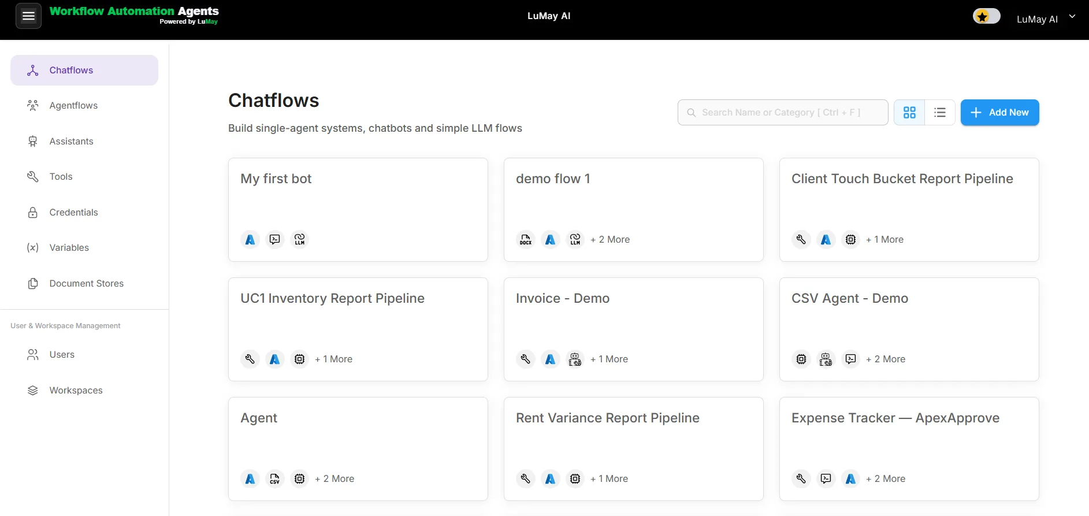Toggle the dark mode star switch
The width and height of the screenshot is (1089, 516).
[986, 16]
